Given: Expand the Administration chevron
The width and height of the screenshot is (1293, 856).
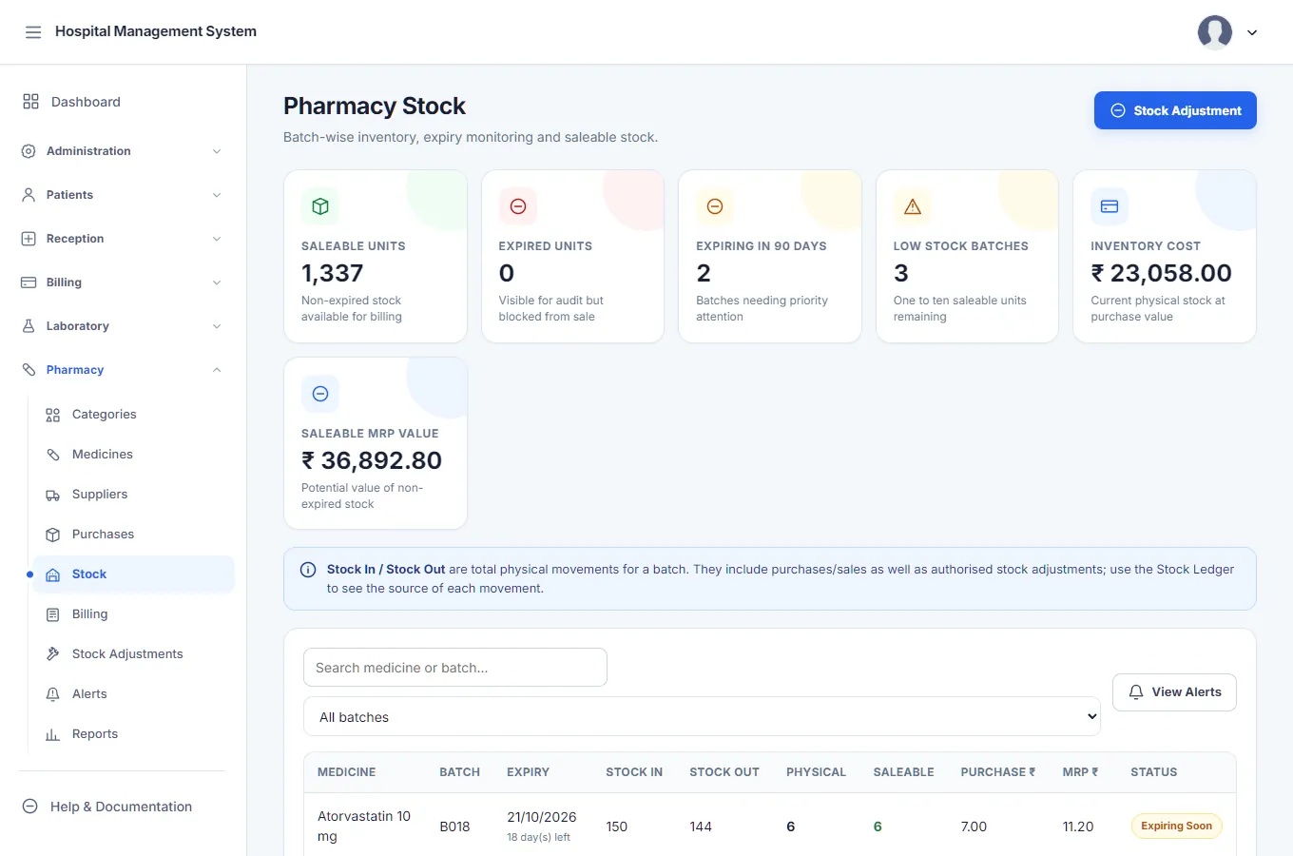Looking at the screenshot, I should (x=217, y=151).
